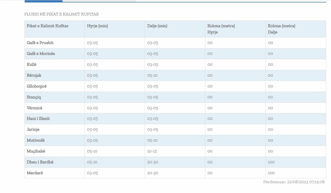Click the Dalje (min) column header
The height and width of the screenshot is (193, 331).
click(157, 26)
